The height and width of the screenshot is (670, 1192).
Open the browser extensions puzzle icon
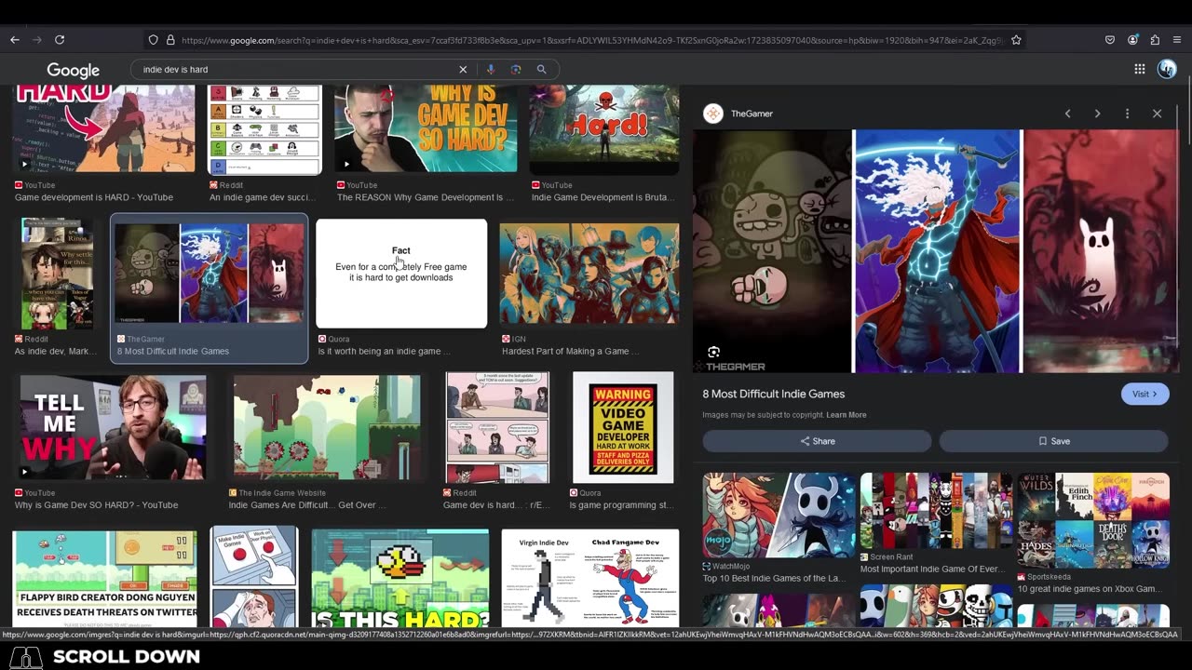point(1155,40)
